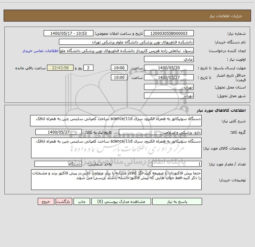Click the پاسخ به نیاز button

(x=177, y=201)
